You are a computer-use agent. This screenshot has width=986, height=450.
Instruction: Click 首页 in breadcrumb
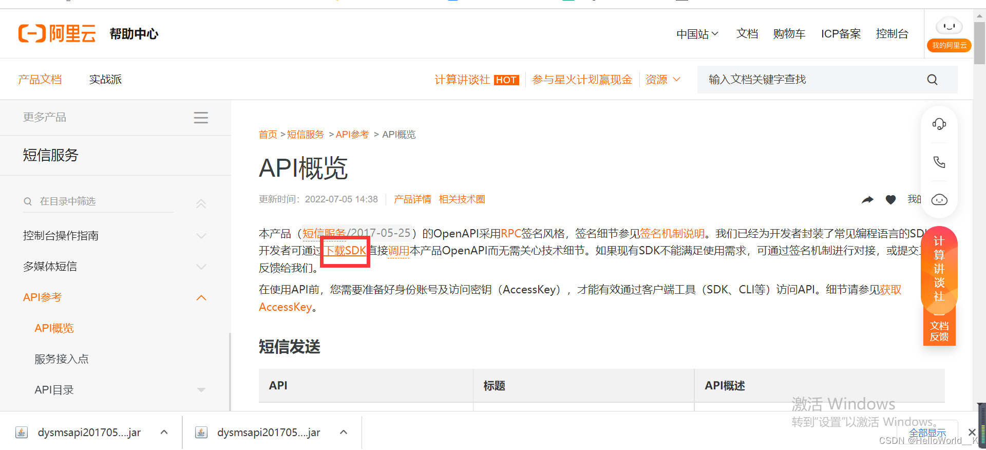[268, 135]
